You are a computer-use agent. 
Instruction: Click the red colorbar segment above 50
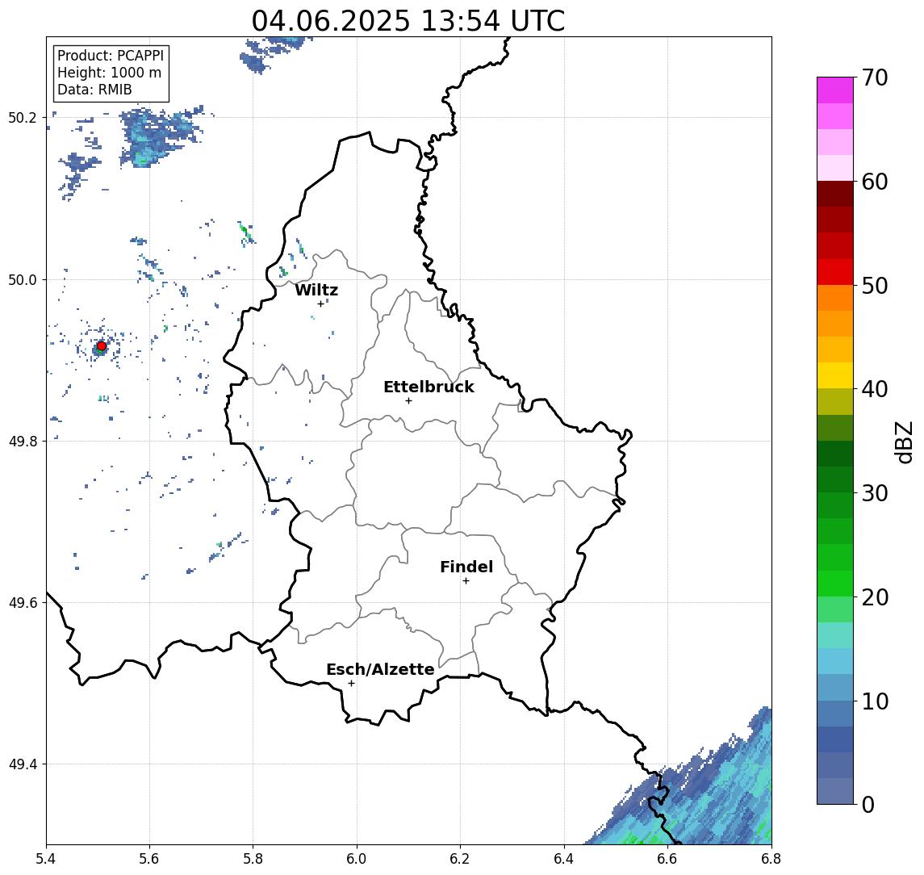click(x=835, y=272)
